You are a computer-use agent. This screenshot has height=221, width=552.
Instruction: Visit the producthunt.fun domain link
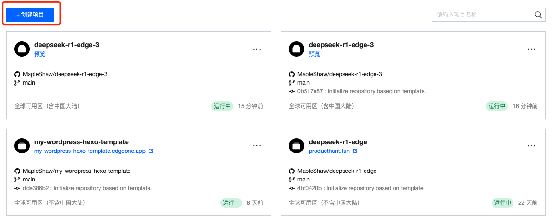329,151
